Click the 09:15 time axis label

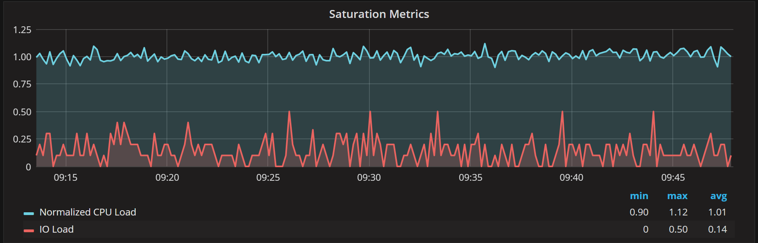66,178
